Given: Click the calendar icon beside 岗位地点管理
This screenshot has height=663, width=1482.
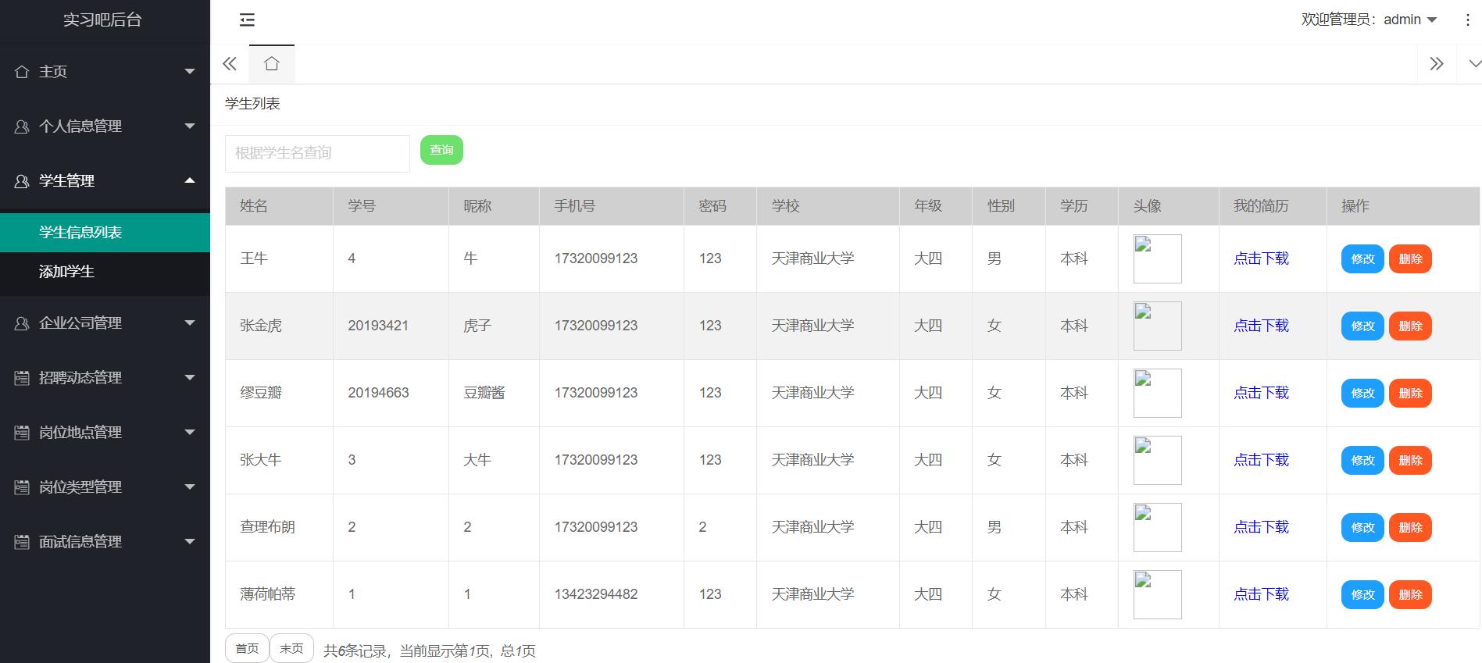Looking at the screenshot, I should [x=22, y=433].
